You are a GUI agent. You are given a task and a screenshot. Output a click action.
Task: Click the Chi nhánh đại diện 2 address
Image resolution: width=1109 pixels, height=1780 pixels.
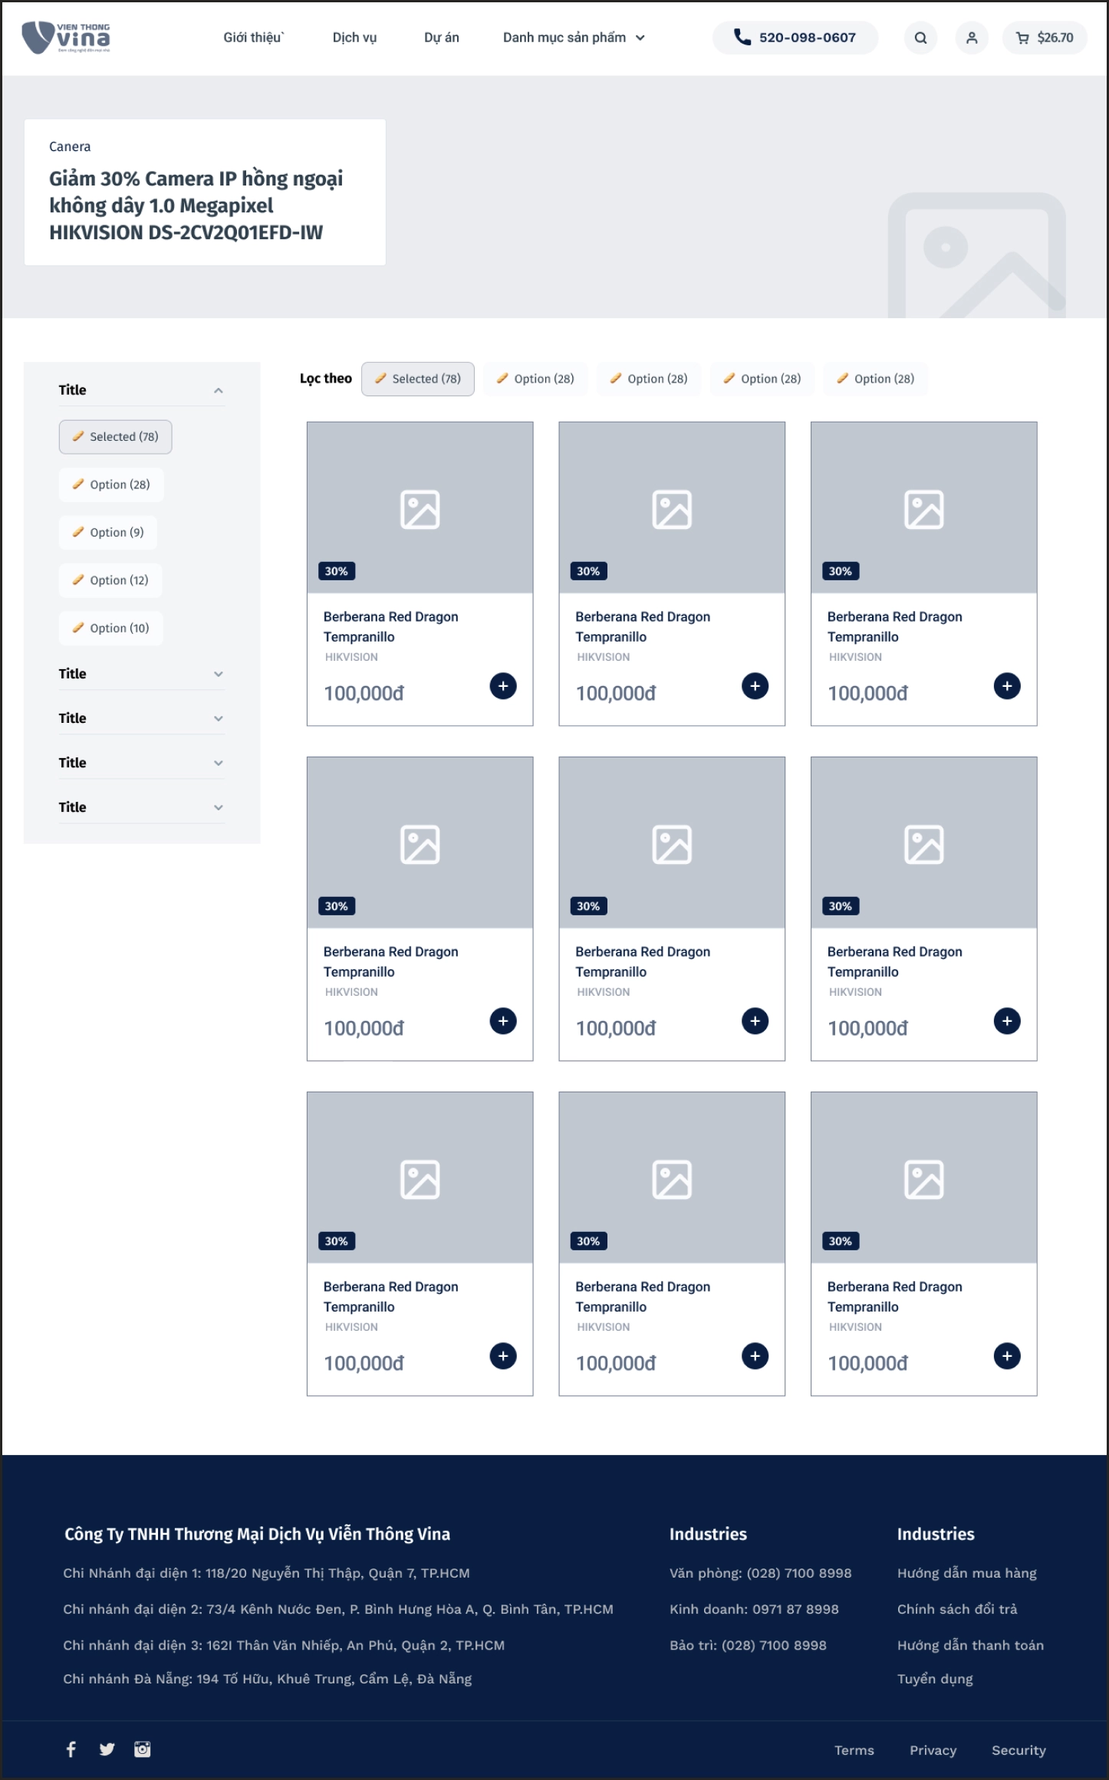pos(338,1609)
